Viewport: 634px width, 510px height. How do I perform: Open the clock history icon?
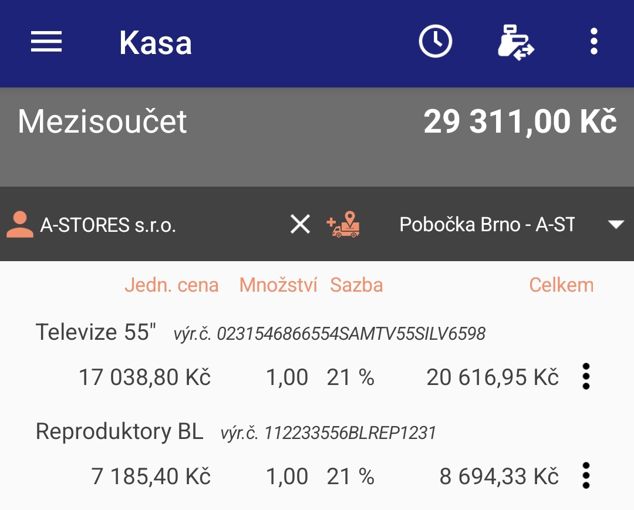click(x=436, y=41)
